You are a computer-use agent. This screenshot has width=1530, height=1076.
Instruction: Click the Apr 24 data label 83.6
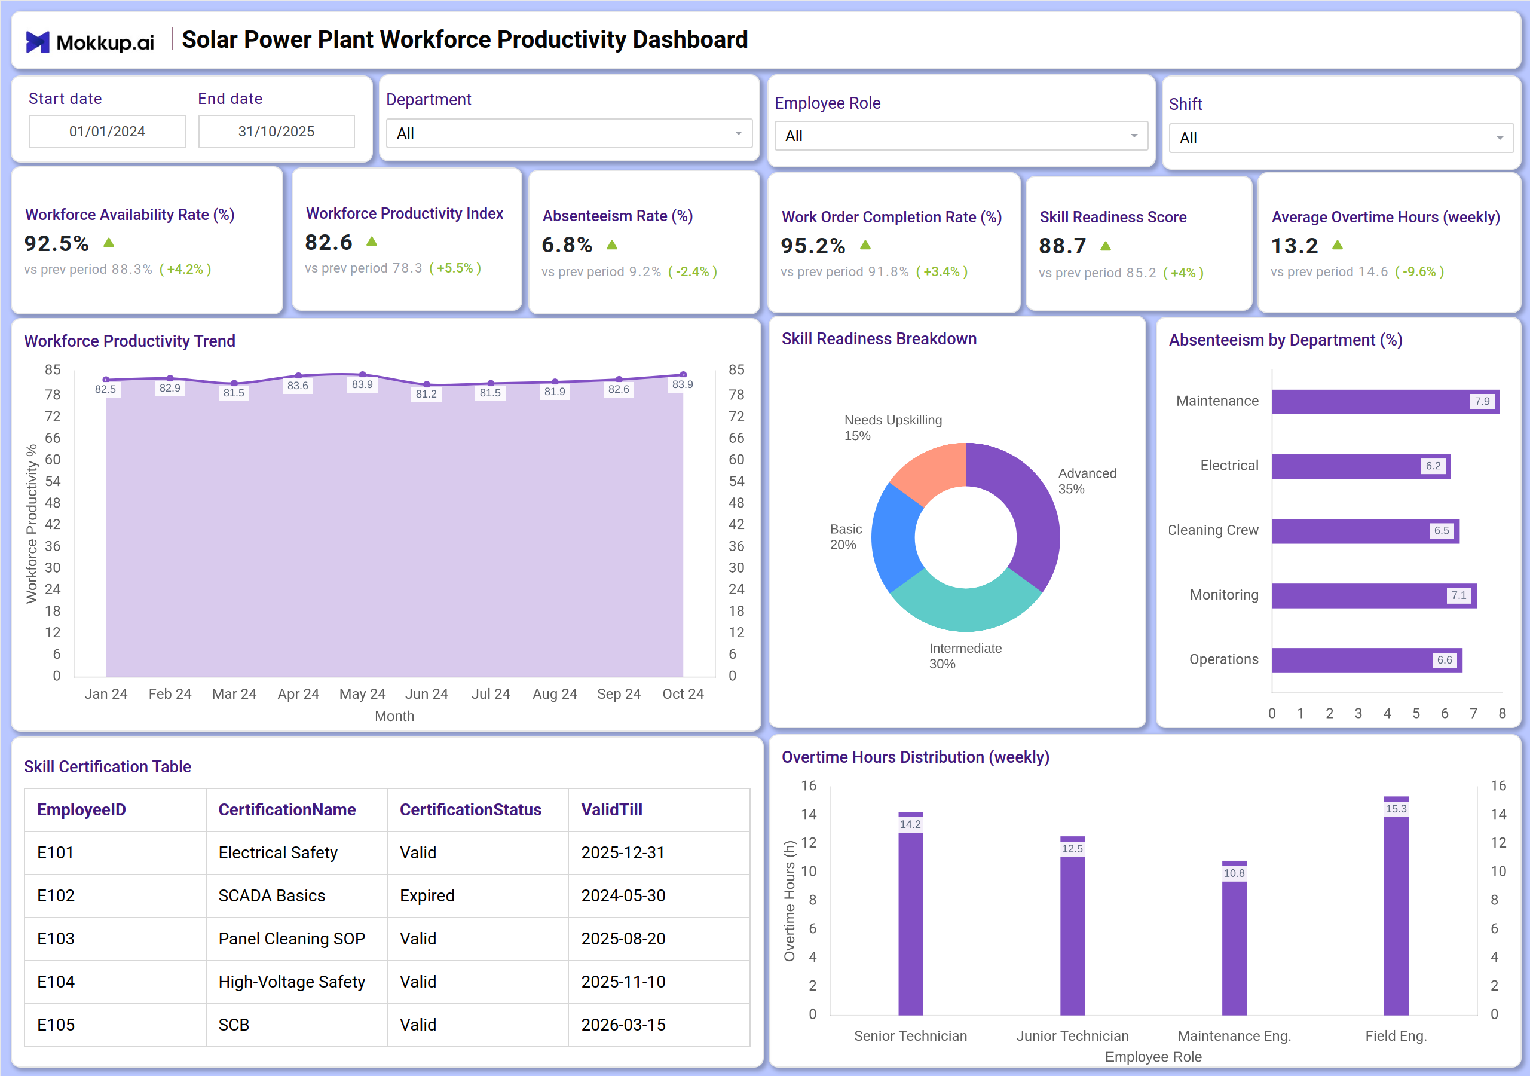(x=298, y=386)
